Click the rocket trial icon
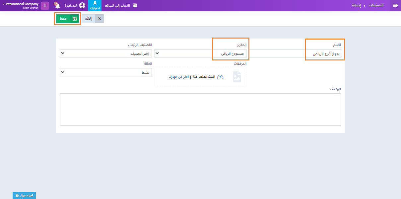 coord(95,3)
